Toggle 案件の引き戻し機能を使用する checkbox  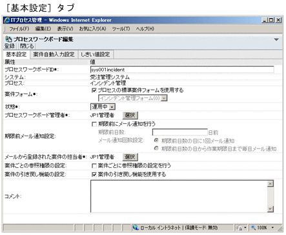pyautogui.click(x=94, y=174)
